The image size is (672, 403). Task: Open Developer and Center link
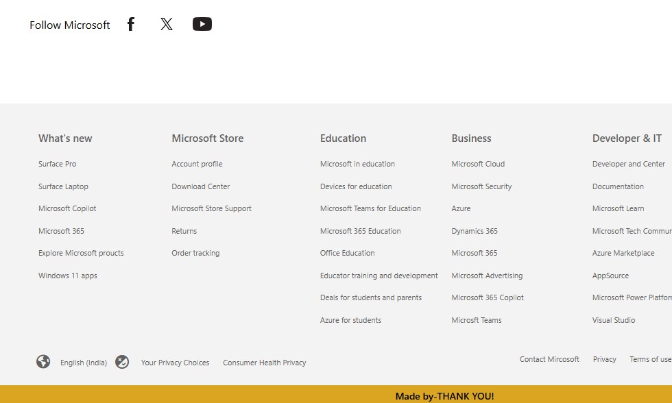[x=629, y=164]
